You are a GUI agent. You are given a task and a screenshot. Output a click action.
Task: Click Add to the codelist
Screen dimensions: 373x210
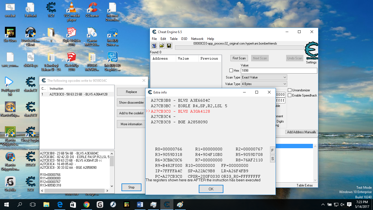tap(131, 113)
